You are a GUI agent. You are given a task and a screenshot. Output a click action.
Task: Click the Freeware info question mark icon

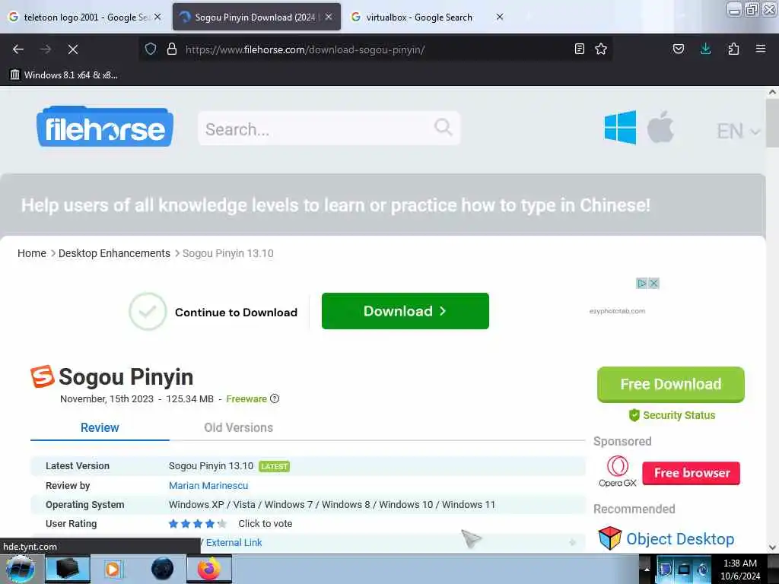tap(275, 398)
